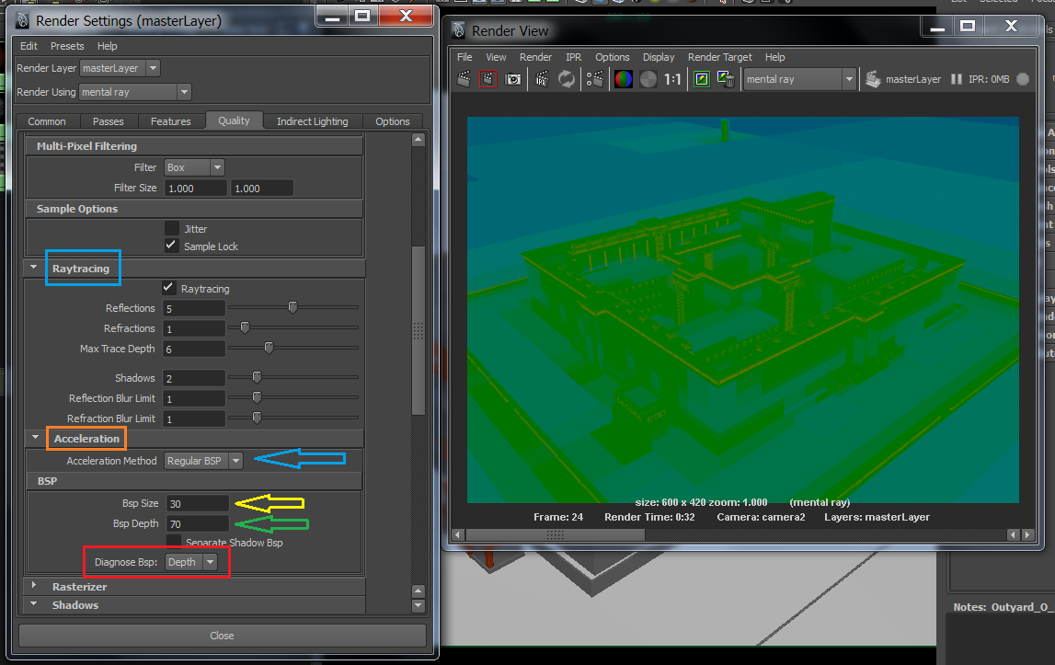Image resolution: width=1055 pixels, height=665 pixels.
Task: Open the Options menu in Render View
Action: 613,57
